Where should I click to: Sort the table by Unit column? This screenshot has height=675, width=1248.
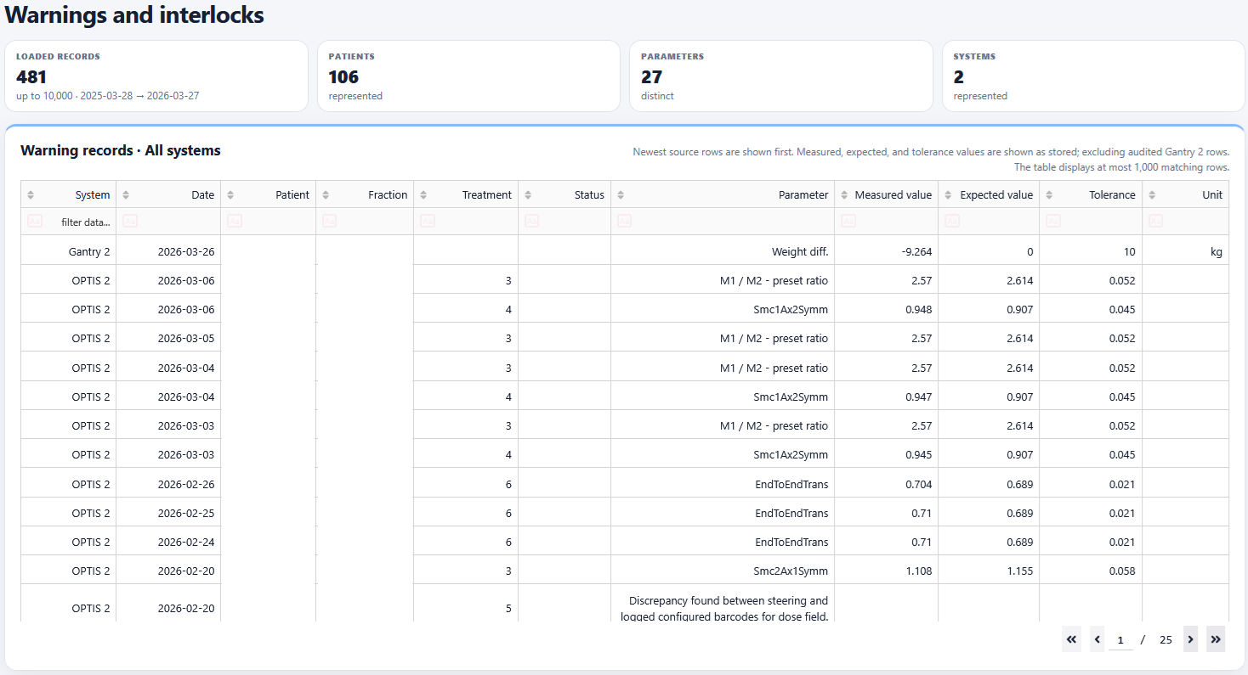1152,194
